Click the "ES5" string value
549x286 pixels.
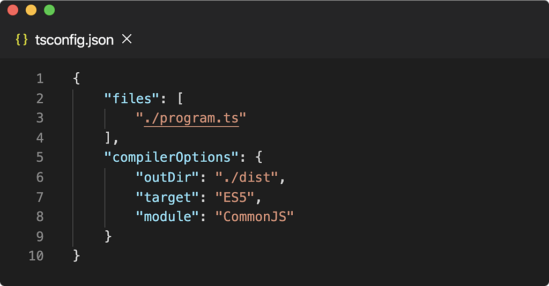point(235,198)
